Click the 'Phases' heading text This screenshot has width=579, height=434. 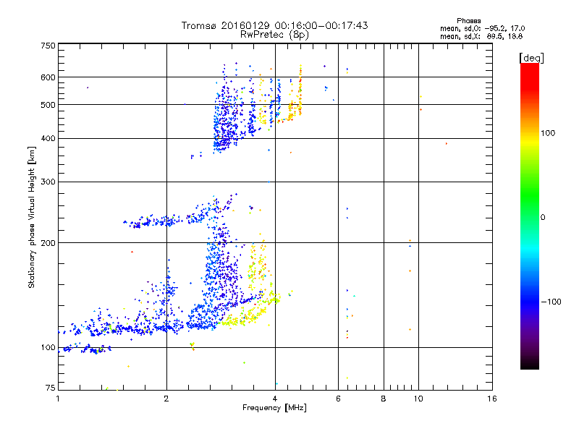[468, 21]
